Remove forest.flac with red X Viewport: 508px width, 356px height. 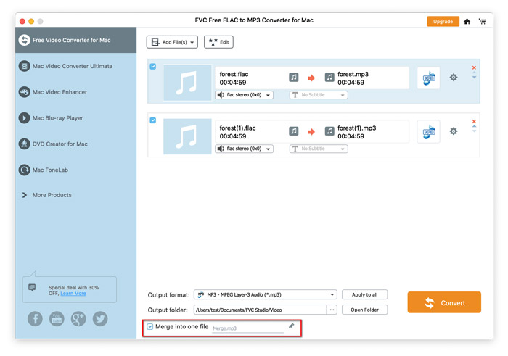[474, 67]
